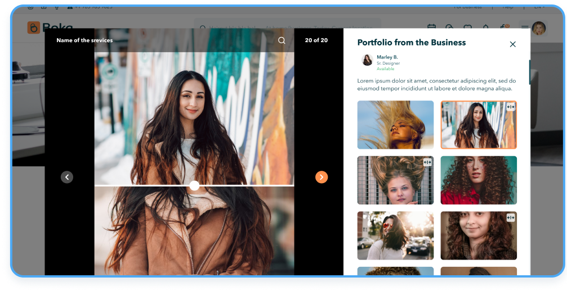Click the magnifier zoom icon above the photo
Screen dimensions: 567x291
[282, 40]
